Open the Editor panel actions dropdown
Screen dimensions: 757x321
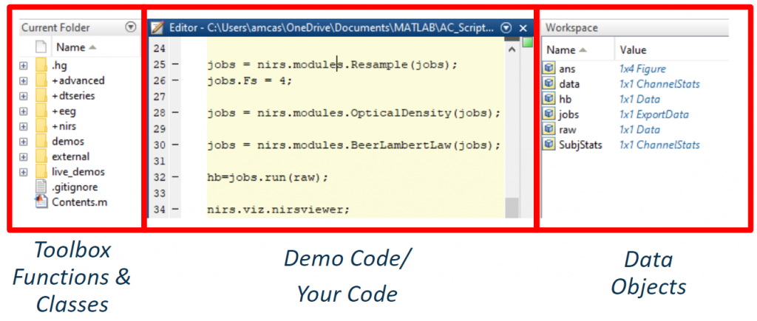tap(506, 27)
